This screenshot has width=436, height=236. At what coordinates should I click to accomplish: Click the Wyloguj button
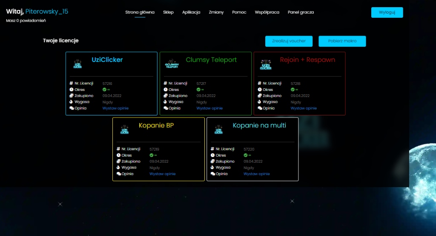point(387,12)
